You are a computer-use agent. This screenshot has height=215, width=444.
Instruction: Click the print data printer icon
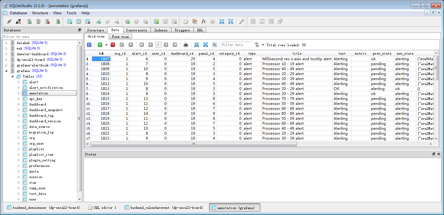point(186,45)
